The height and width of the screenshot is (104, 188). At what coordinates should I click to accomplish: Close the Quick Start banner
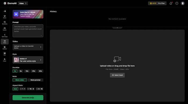click(x=41, y=14)
